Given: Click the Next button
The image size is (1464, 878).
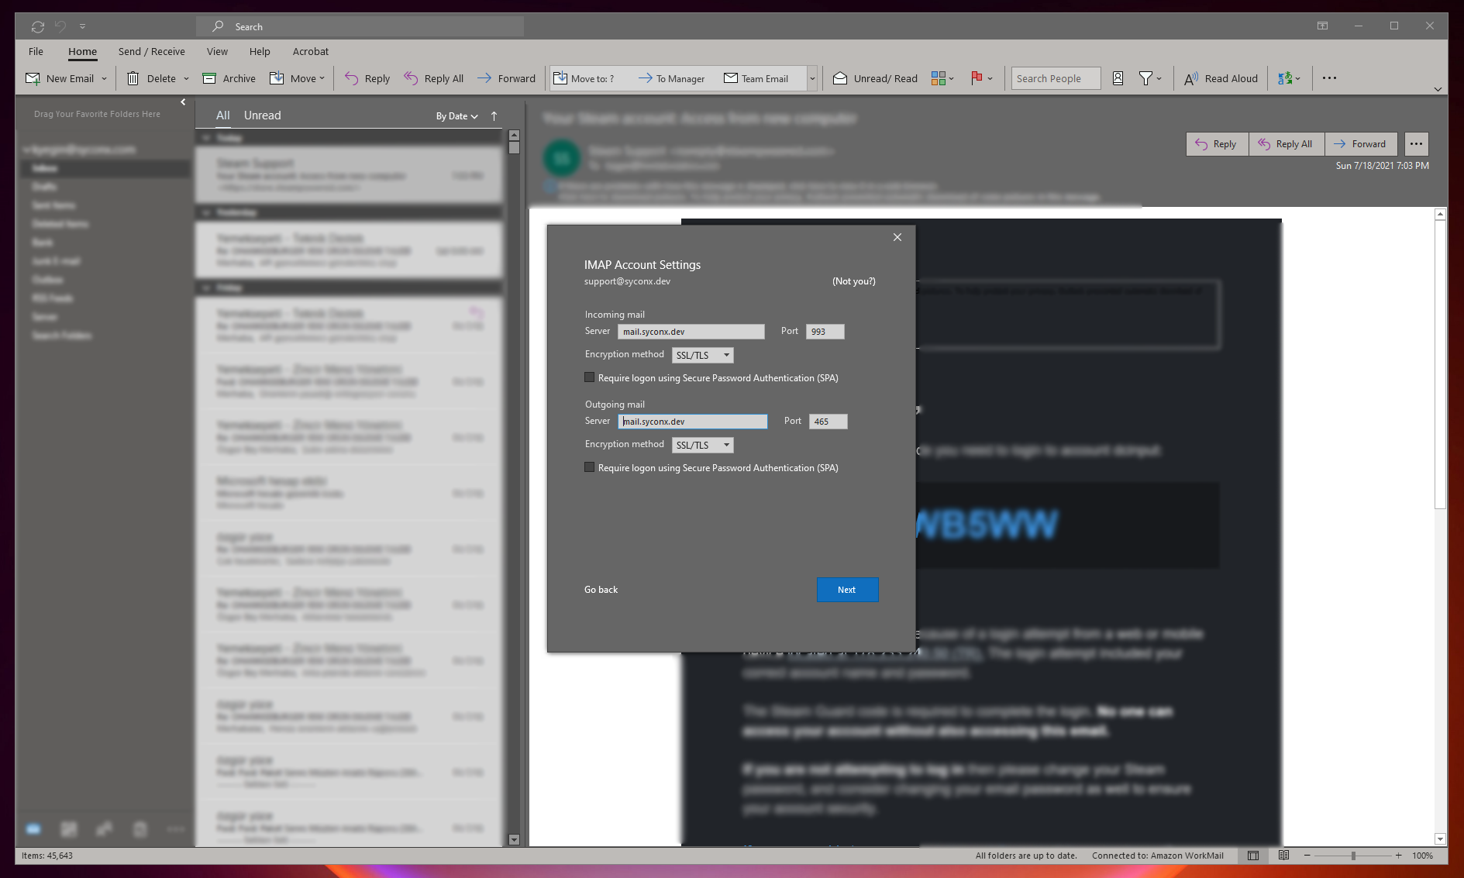Looking at the screenshot, I should point(847,590).
